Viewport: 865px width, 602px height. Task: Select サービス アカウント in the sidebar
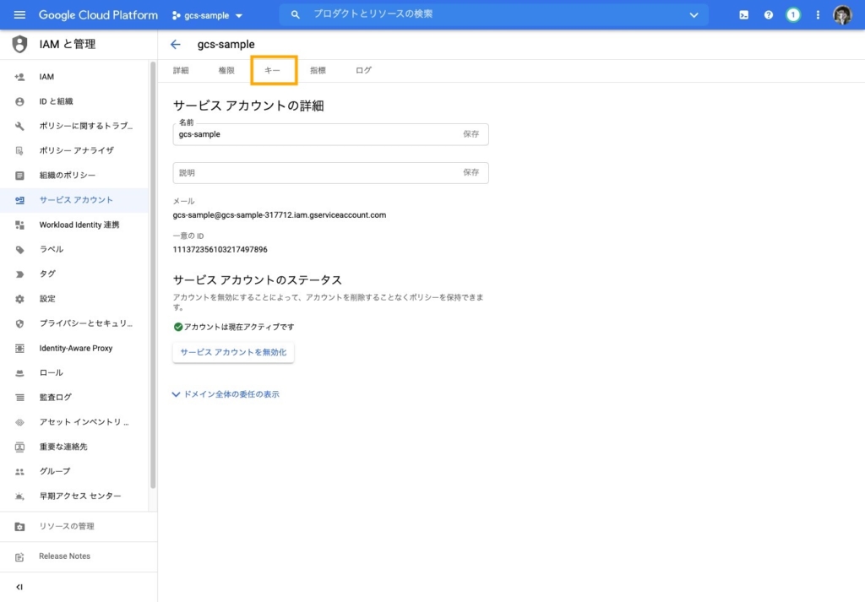tap(74, 200)
